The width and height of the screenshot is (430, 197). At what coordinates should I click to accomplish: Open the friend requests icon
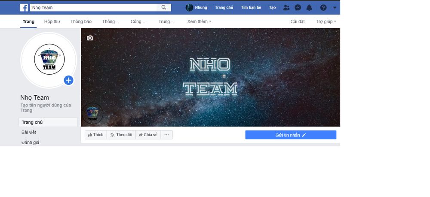click(x=287, y=7)
